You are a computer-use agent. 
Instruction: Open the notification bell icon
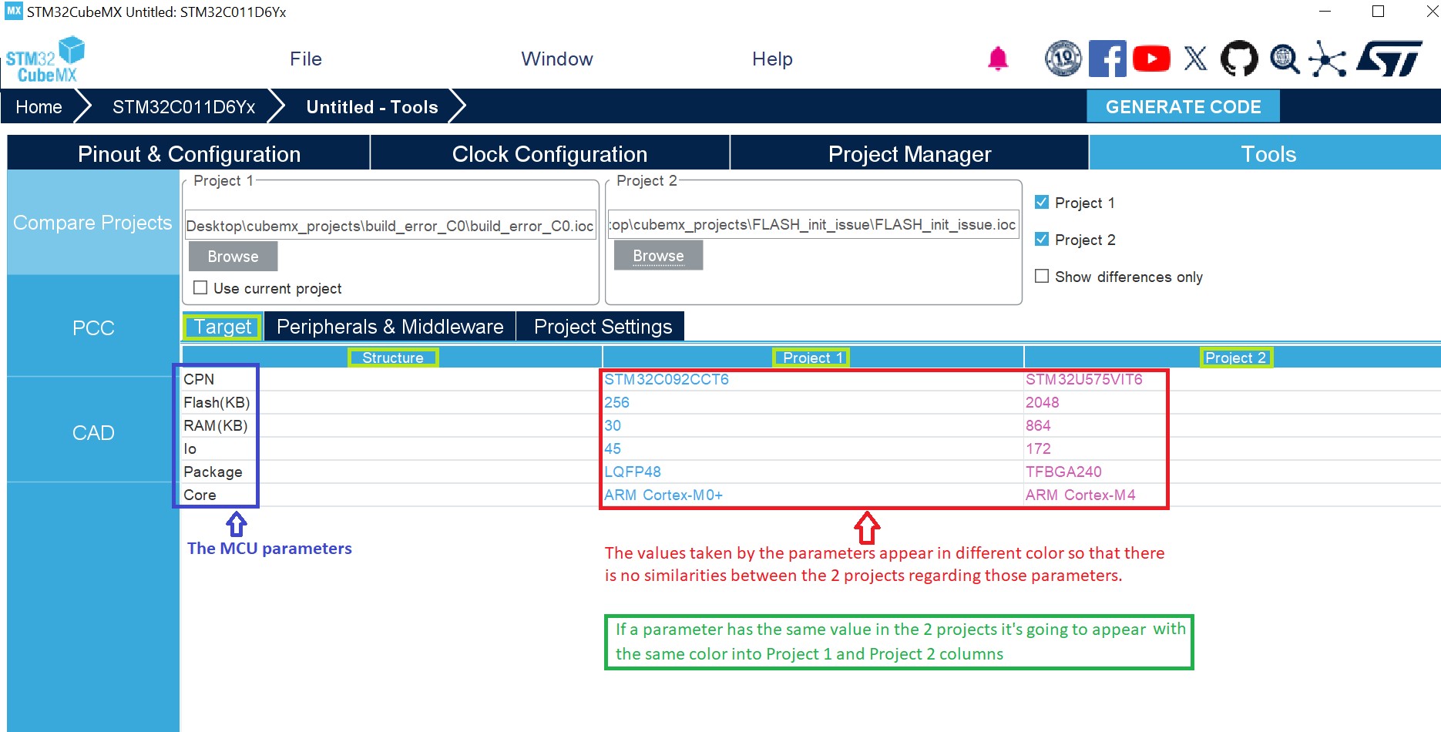click(998, 59)
